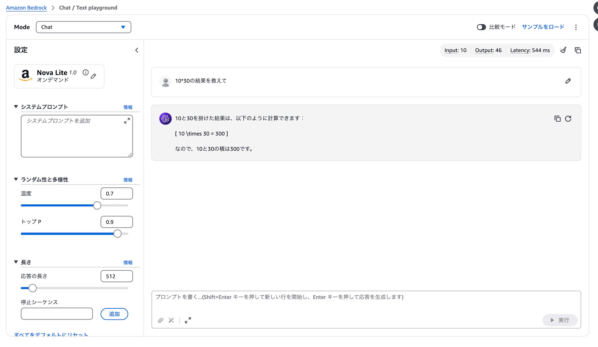The width and height of the screenshot is (598, 347).
Task: Click the 追加 button for 停止シーケンス
Action: coord(114,314)
